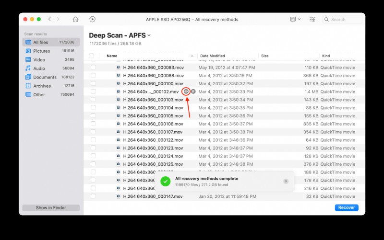The image size is (384, 240).
Task: Check the box for 000106.mov
Action: point(93,124)
